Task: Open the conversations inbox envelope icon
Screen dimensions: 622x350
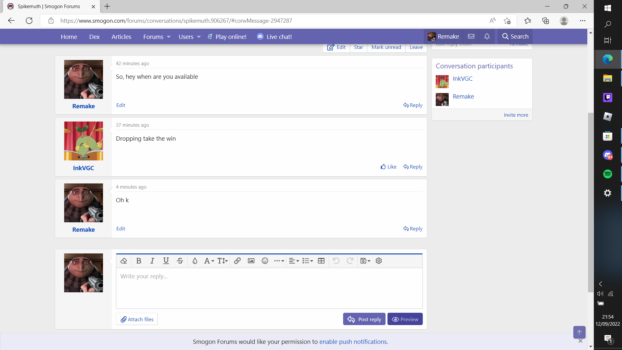Action: click(471, 37)
